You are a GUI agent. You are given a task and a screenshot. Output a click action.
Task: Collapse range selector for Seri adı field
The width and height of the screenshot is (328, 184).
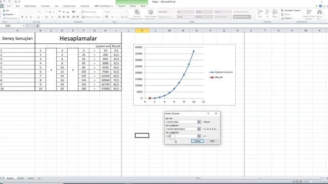tap(199, 122)
